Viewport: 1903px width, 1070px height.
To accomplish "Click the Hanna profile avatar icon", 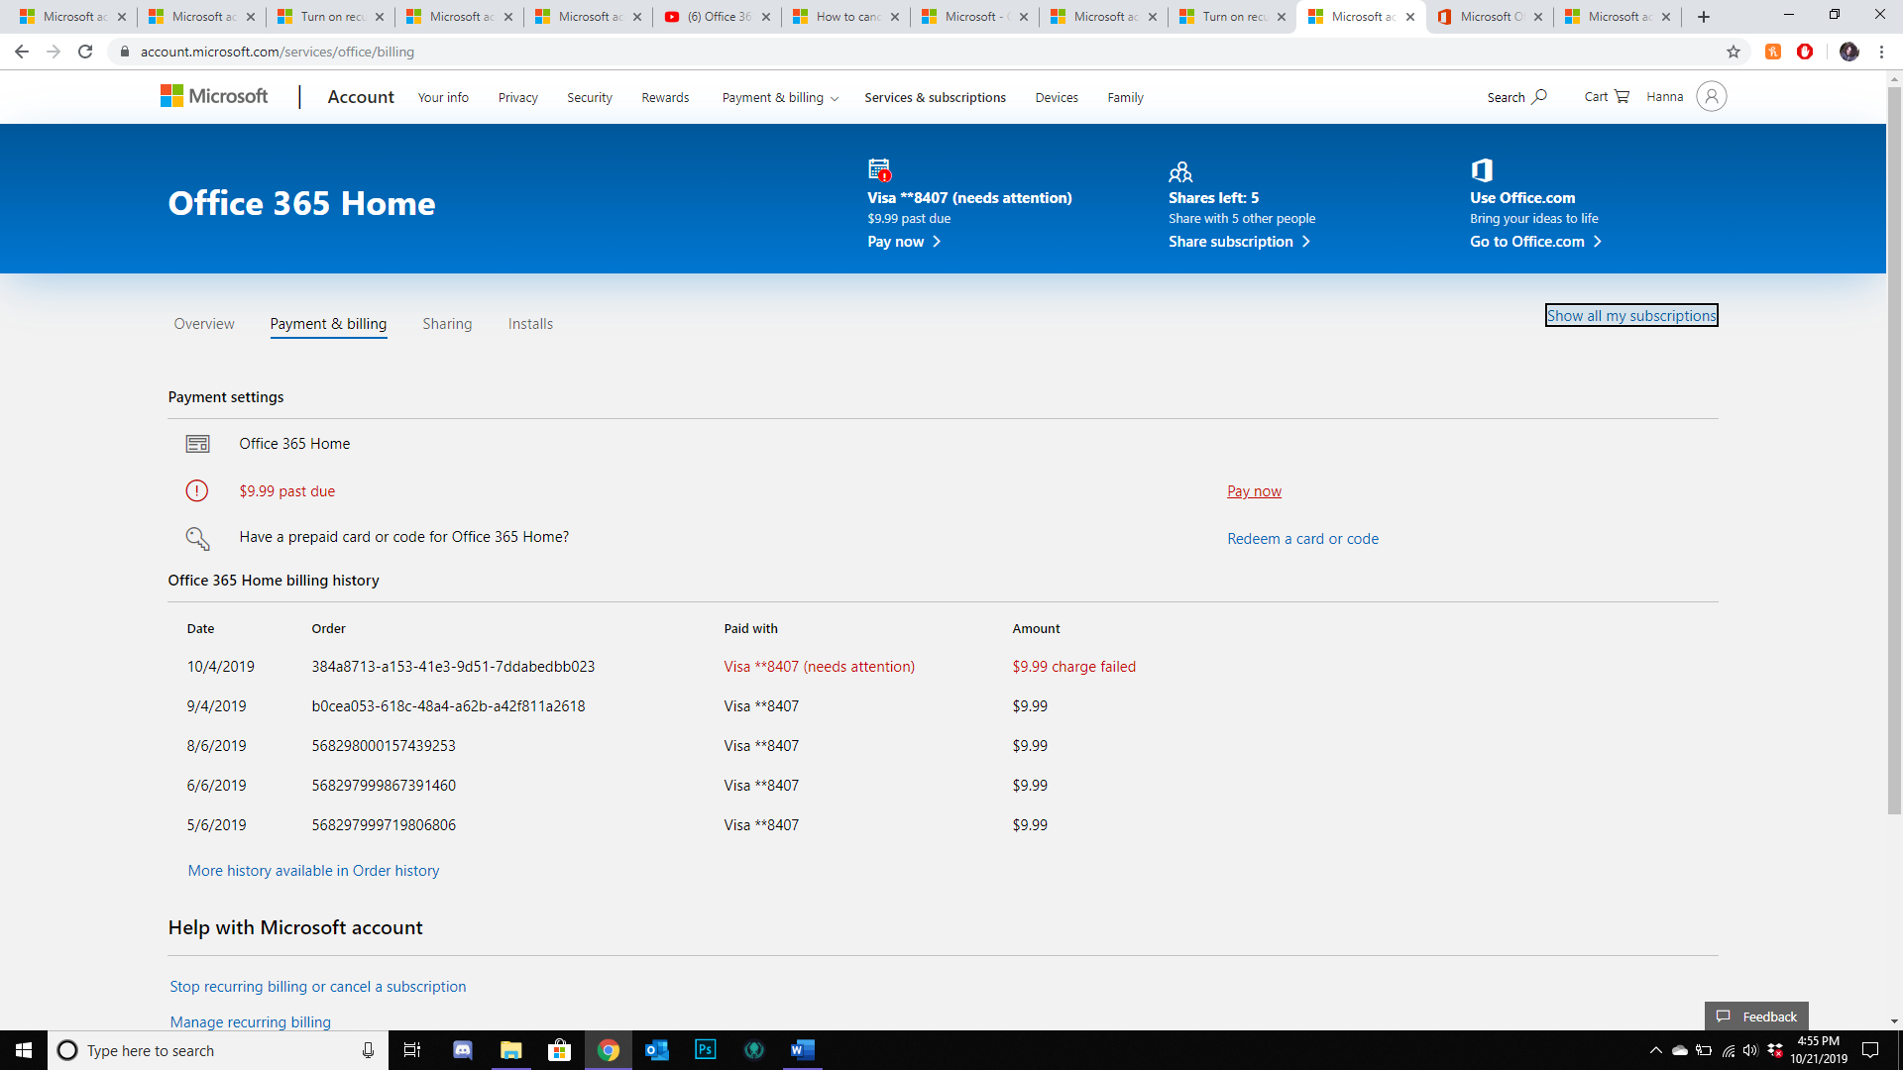I will pyautogui.click(x=1711, y=96).
